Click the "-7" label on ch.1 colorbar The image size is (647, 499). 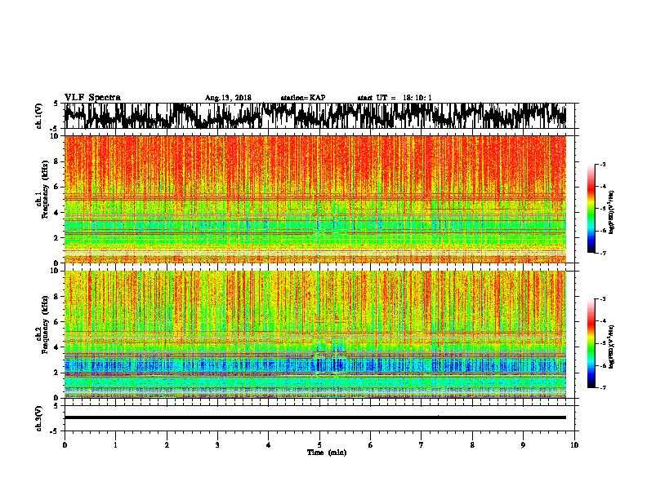(602, 253)
